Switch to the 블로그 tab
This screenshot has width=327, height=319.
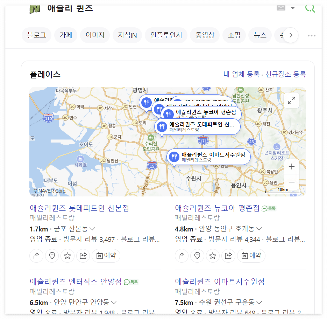(36, 35)
